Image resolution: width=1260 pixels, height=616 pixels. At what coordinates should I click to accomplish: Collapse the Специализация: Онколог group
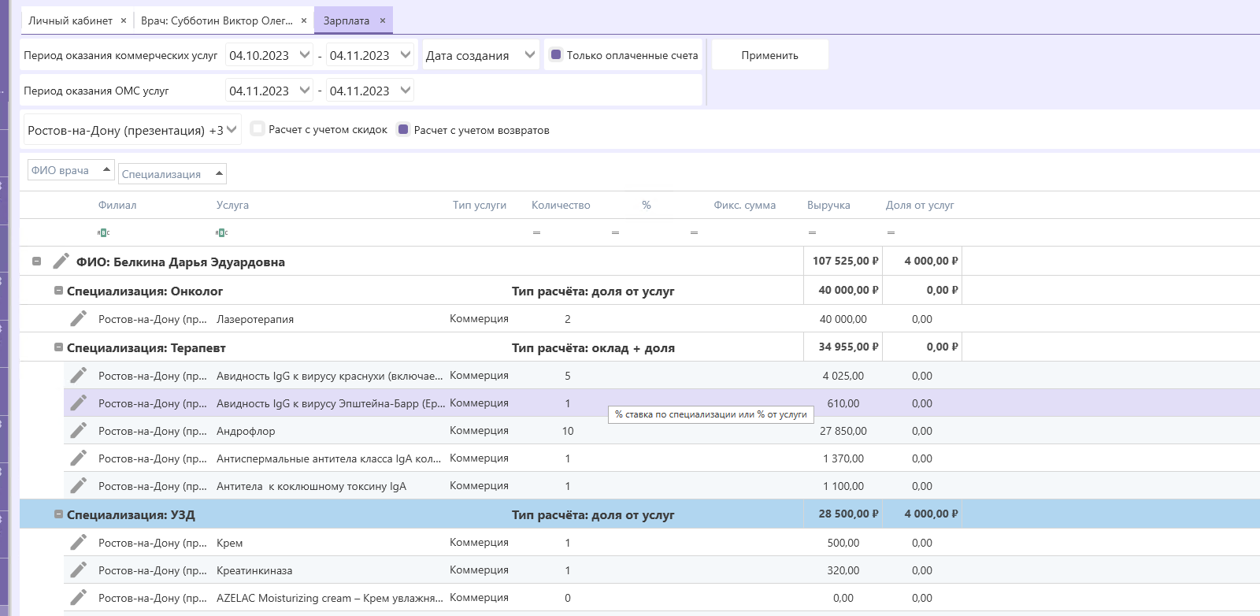point(58,291)
